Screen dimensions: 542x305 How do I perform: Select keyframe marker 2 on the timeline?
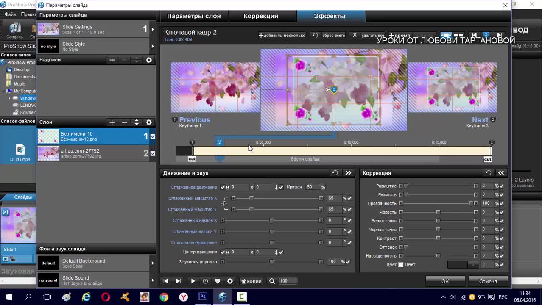pyautogui.click(x=219, y=142)
